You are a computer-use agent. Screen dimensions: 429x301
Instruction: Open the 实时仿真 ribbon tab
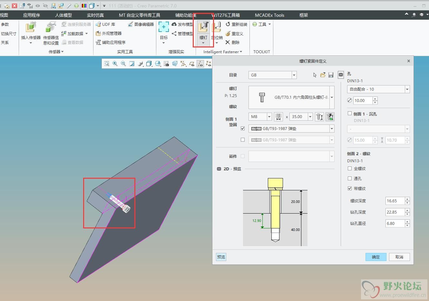click(95, 15)
